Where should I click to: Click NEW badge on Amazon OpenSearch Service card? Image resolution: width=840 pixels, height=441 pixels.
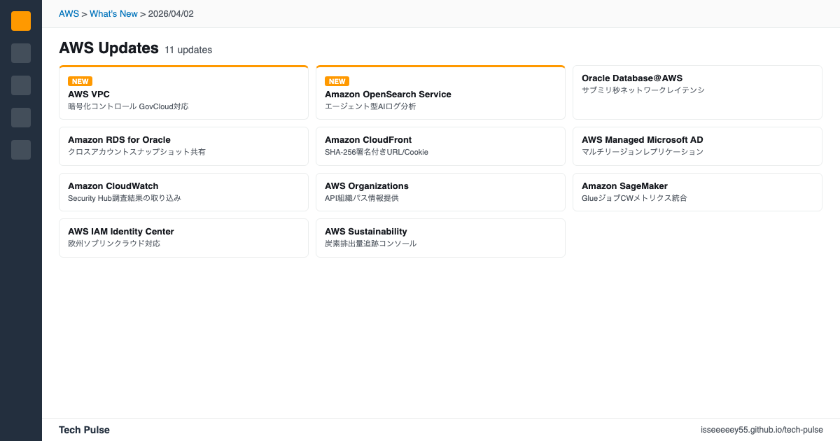coord(337,81)
